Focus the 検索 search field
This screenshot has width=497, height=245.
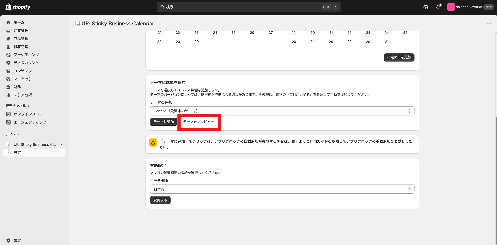249,7
